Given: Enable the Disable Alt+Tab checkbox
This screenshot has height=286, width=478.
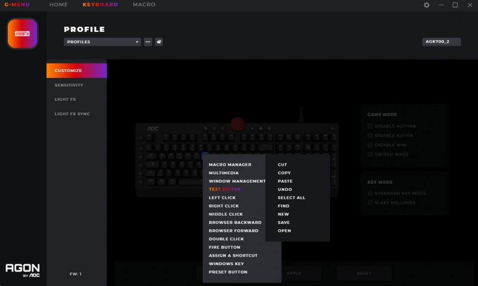Looking at the screenshot, I should pyautogui.click(x=370, y=126).
